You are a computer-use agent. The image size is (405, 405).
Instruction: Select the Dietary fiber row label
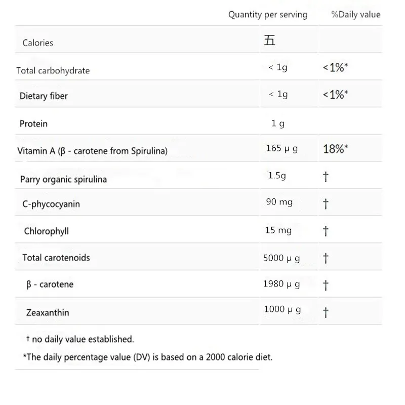44,96
